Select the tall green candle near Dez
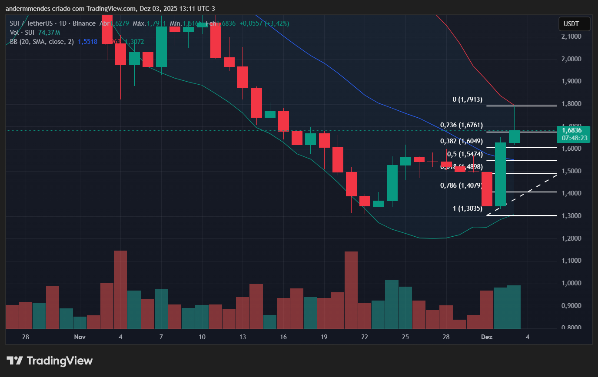This screenshot has height=377, width=598. 500,174
